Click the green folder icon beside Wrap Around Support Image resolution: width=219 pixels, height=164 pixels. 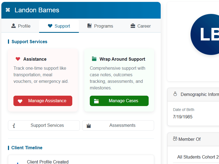[94, 59]
